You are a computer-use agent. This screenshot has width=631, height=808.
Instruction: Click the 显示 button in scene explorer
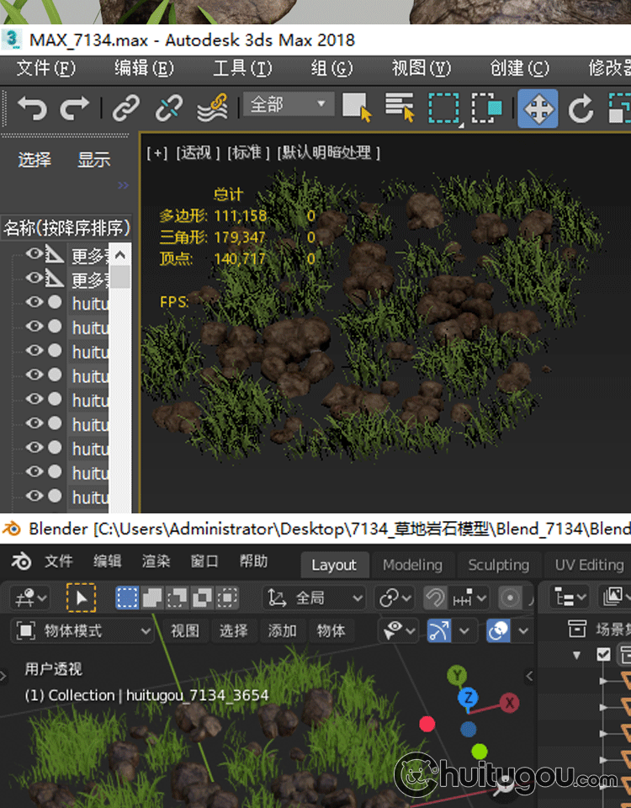pyautogui.click(x=94, y=160)
